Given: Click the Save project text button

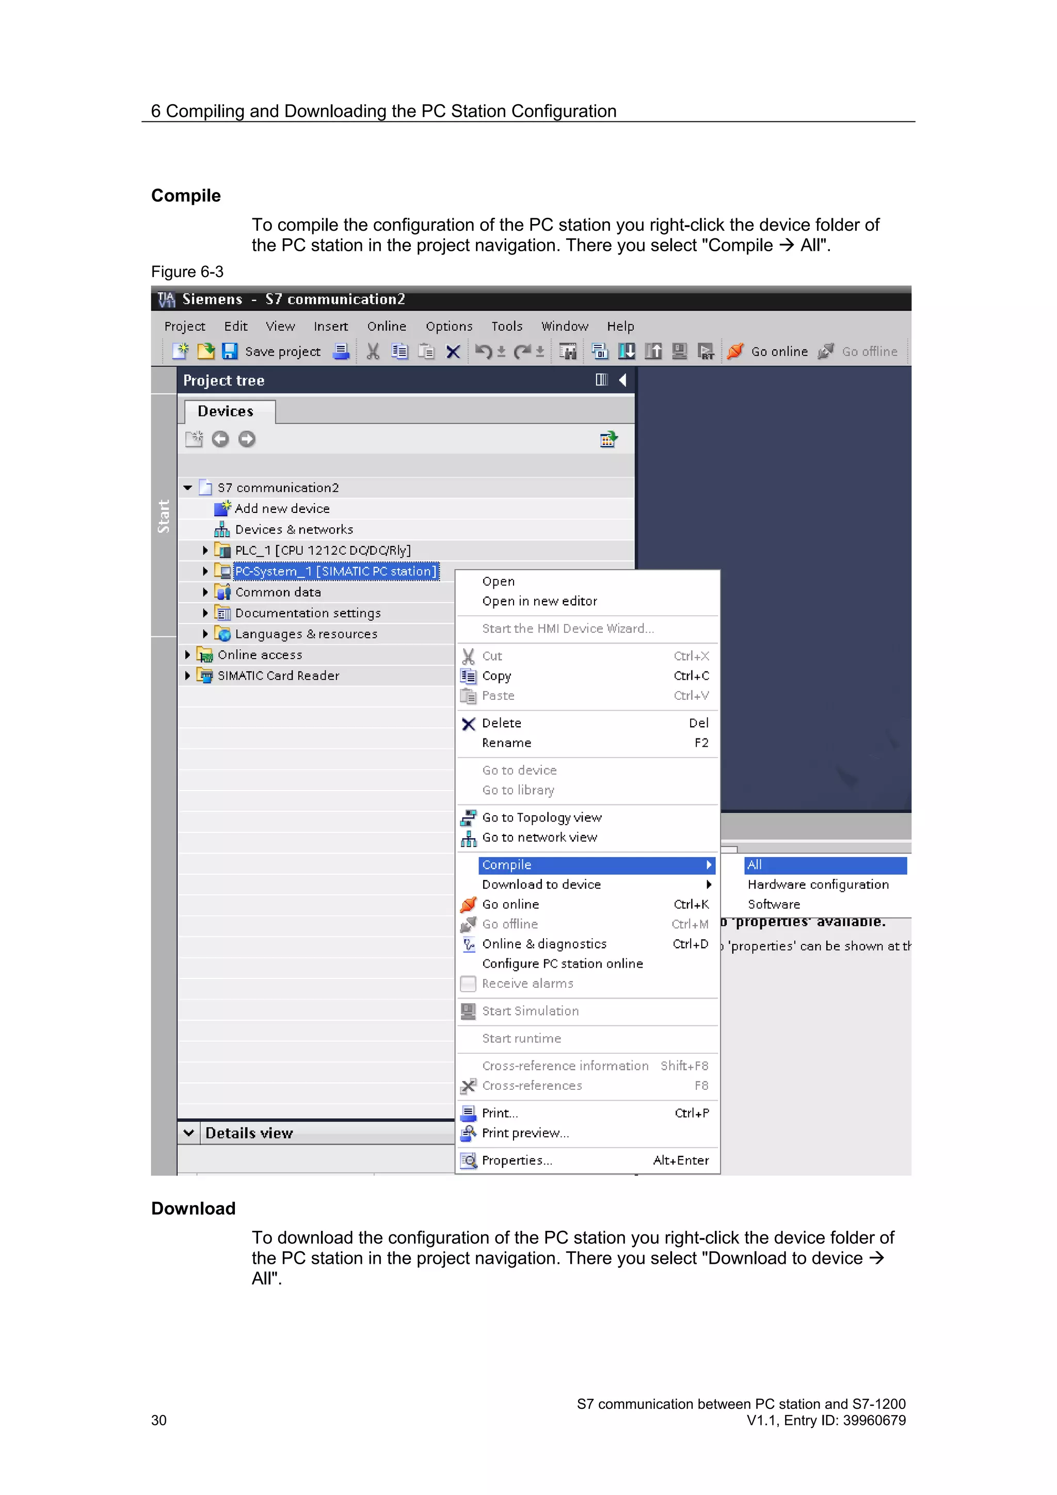Looking at the screenshot, I should click(x=283, y=351).
